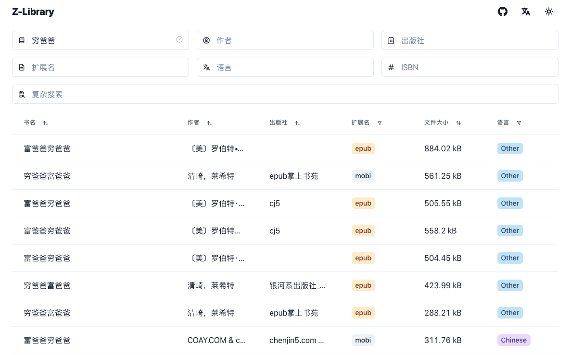Open the 扩展名 column filter

pos(380,123)
